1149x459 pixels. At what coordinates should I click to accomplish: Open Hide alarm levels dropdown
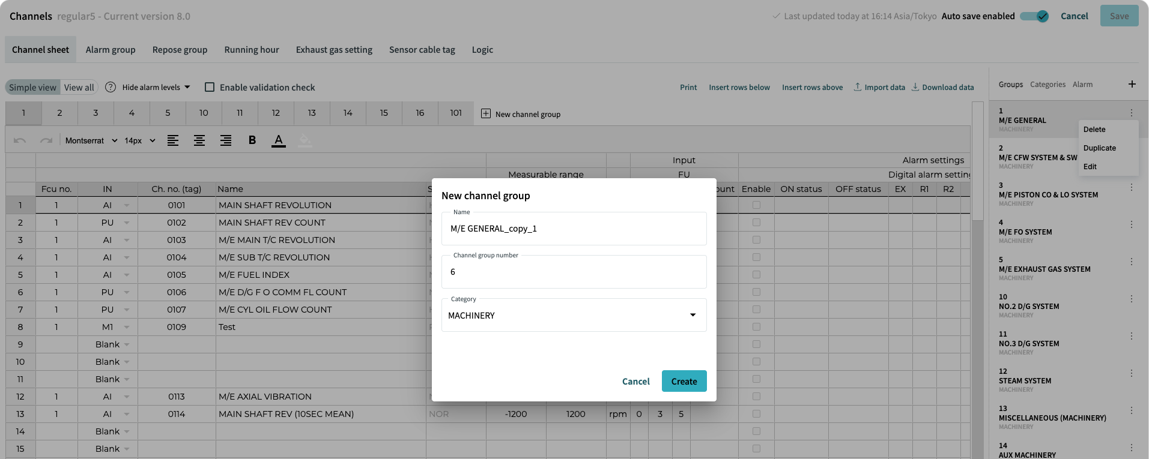(x=156, y=87)
